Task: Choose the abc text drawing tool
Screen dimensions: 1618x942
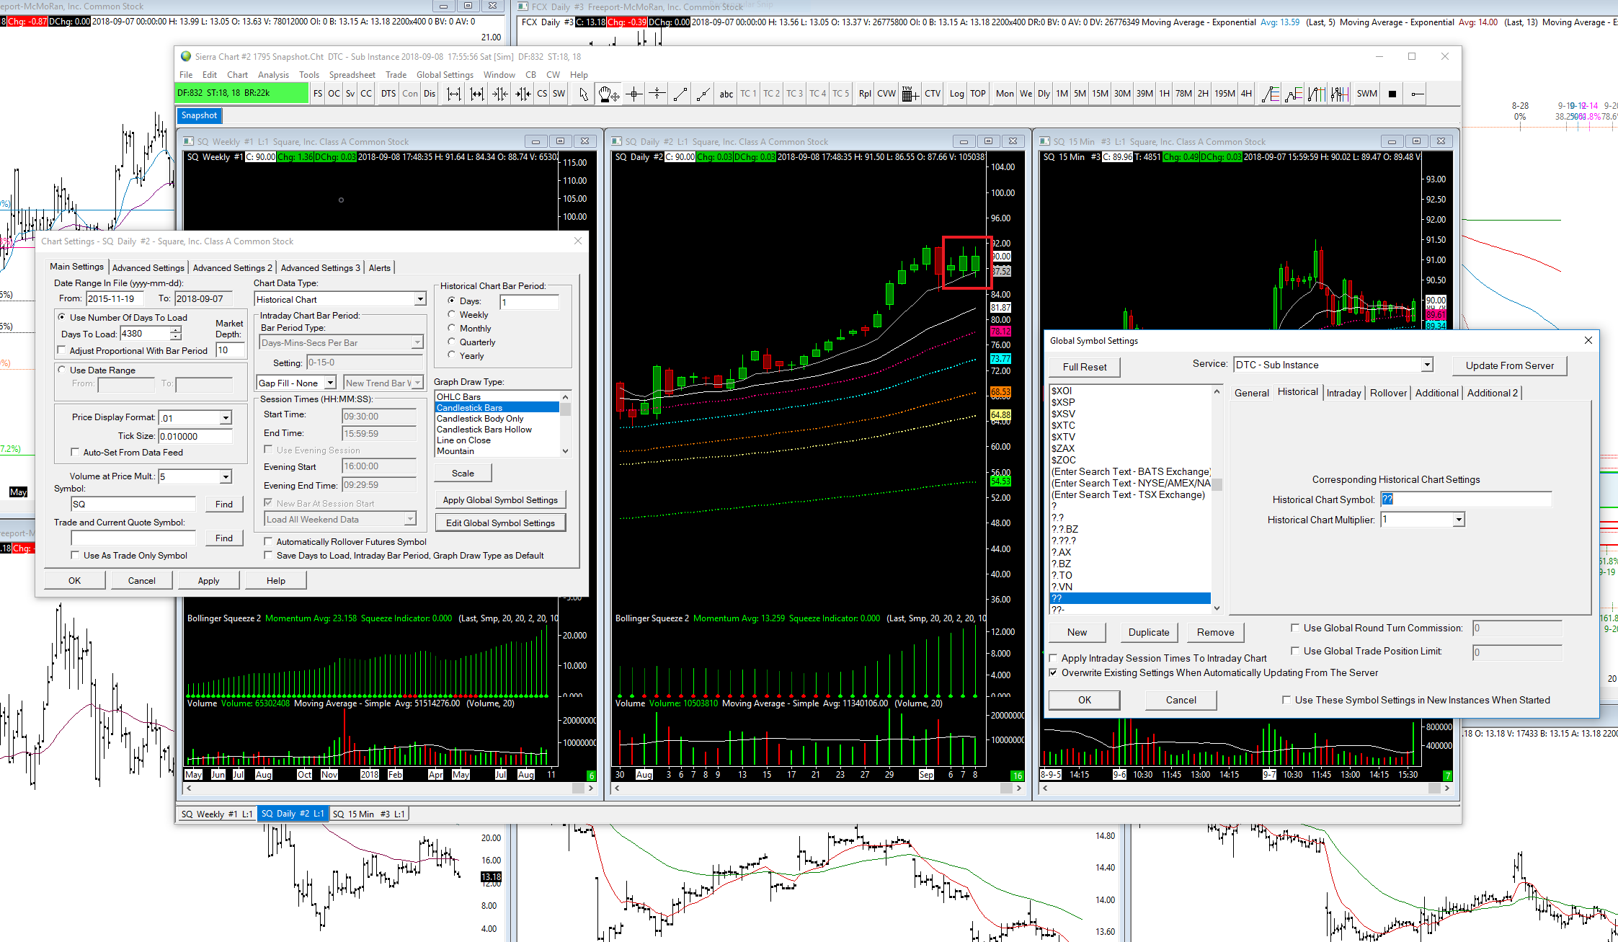Action: point(726,94)
